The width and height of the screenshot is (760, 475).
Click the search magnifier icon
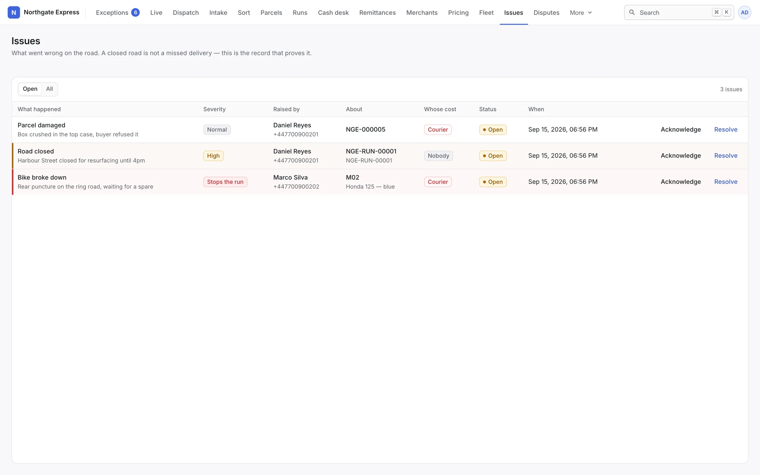pyautogui.click(x=632, y=13)
